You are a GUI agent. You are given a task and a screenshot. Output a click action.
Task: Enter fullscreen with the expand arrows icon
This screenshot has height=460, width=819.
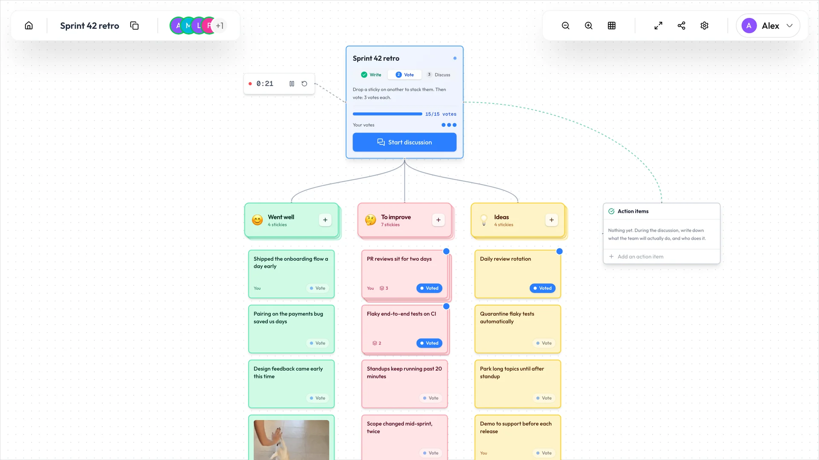click(658, 26)
